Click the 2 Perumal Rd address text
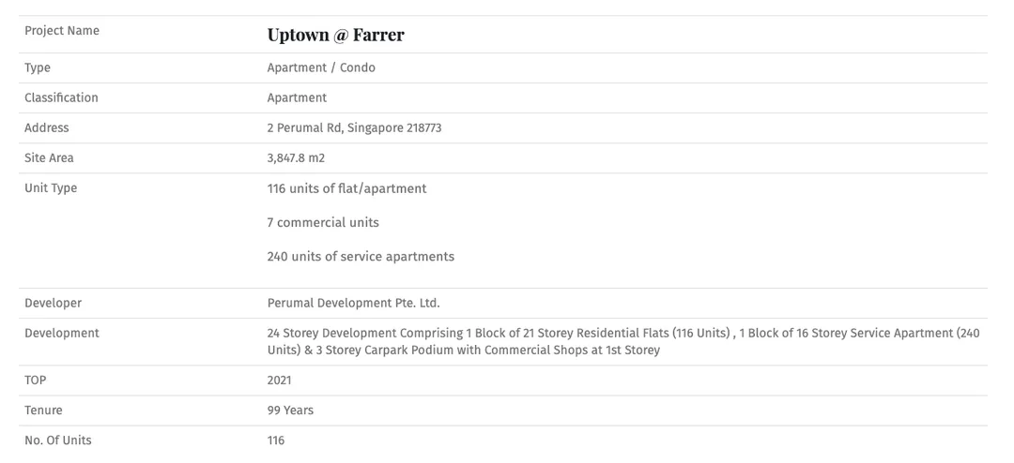The height and width of the screenshot is (463, 1014). 354,127
